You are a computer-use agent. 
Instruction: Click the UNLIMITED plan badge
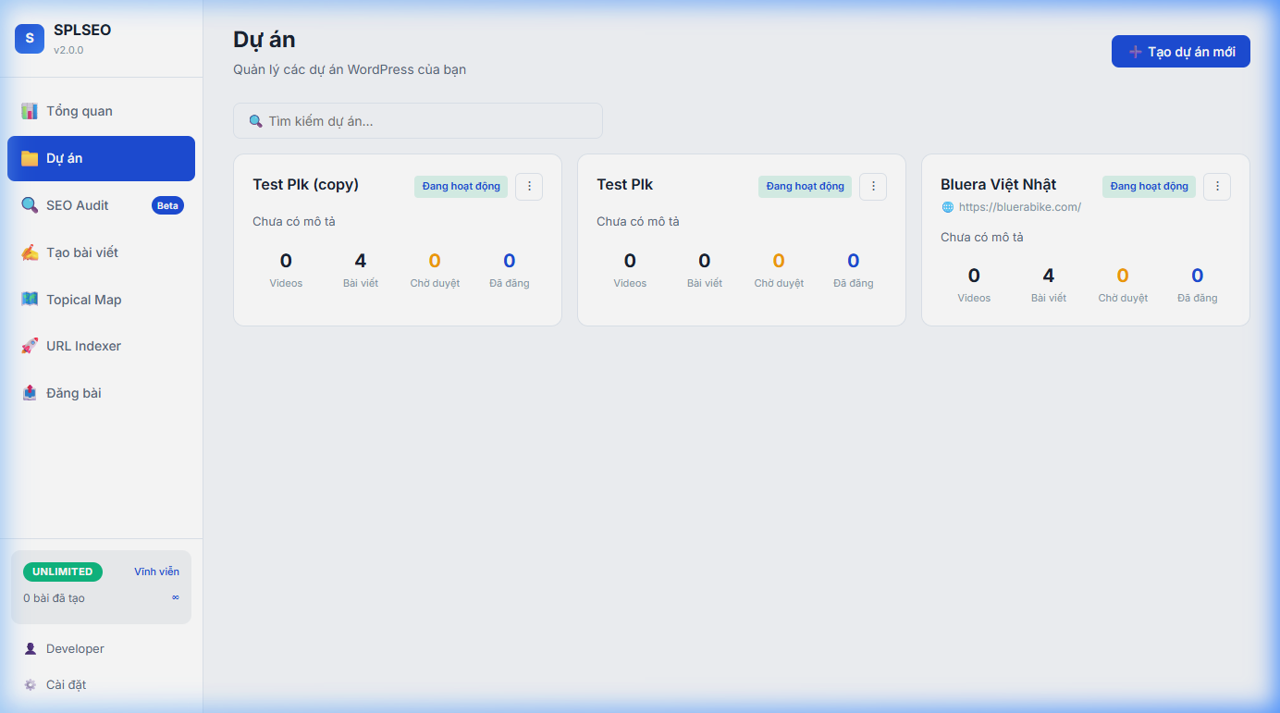click(x=63, y=572)
